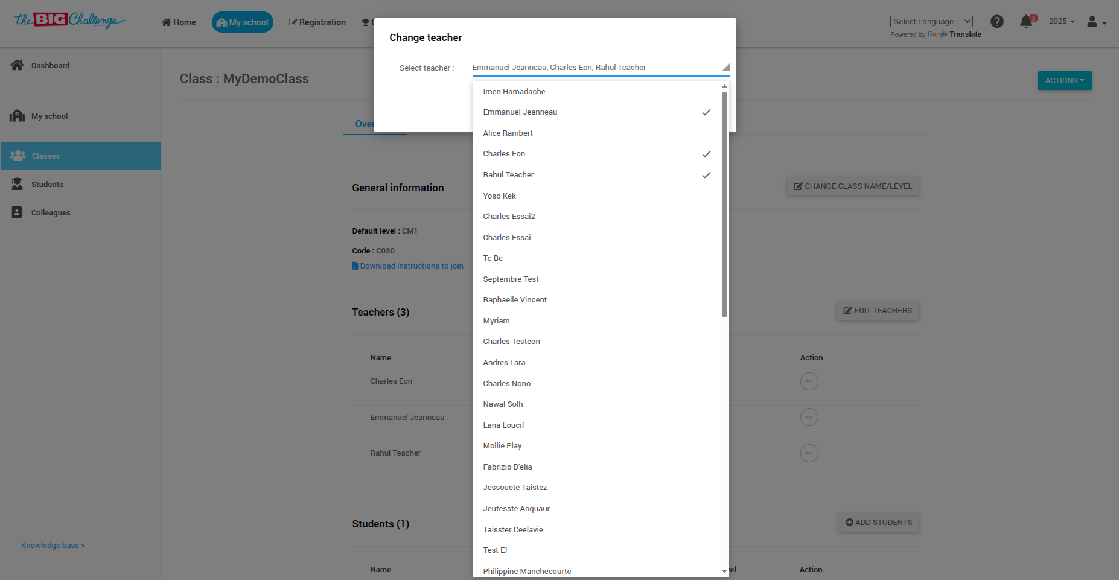This screenshot has width=1119, height=580.
Task: Click the notifications bell icon
Action: [x=1026, y=22]
